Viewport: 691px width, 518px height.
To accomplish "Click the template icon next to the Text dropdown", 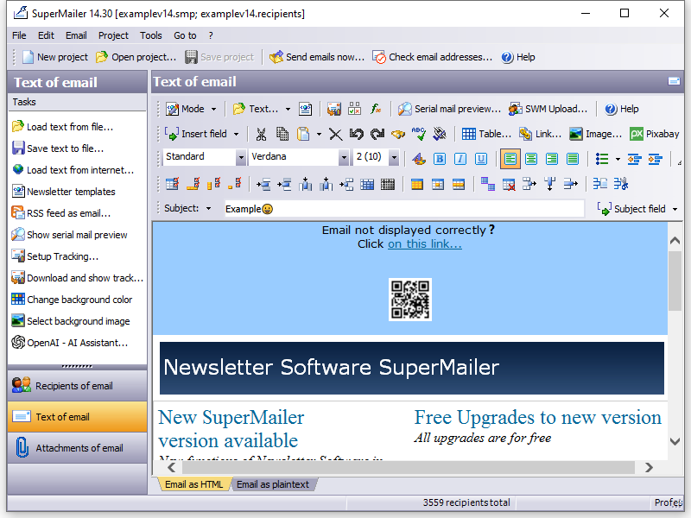I will (x=306, y=109).
